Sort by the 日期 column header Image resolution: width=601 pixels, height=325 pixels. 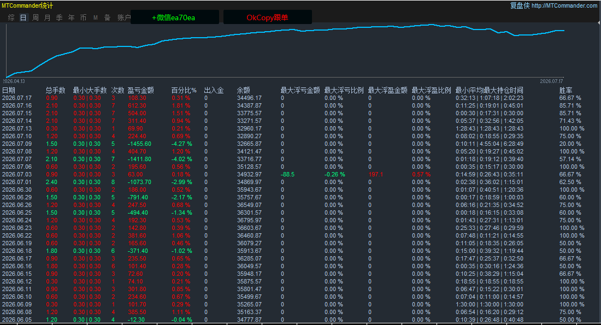point(9,91)
